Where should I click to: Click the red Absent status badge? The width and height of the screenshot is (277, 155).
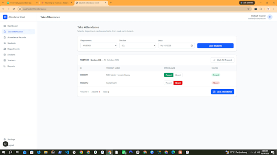[216, 83]
